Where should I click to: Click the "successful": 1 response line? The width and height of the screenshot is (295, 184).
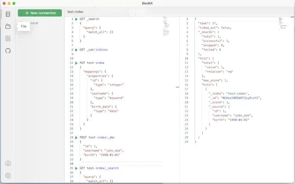215,41
